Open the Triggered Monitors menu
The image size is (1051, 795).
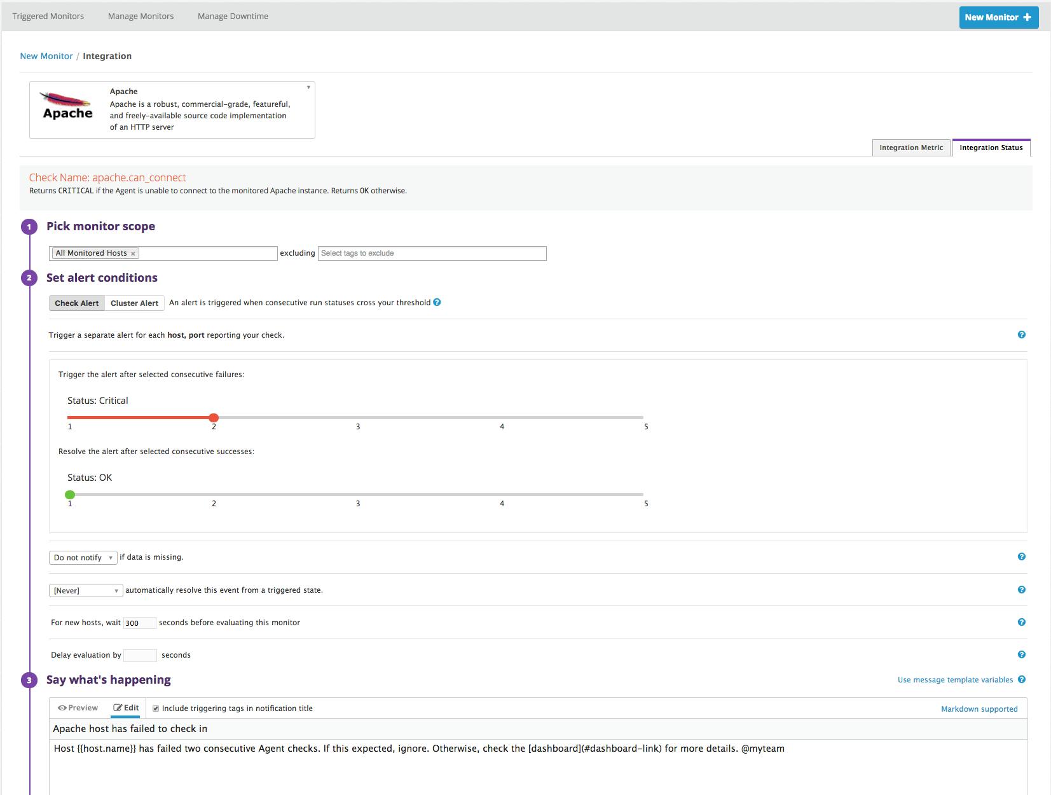click(x=48, y=16)
